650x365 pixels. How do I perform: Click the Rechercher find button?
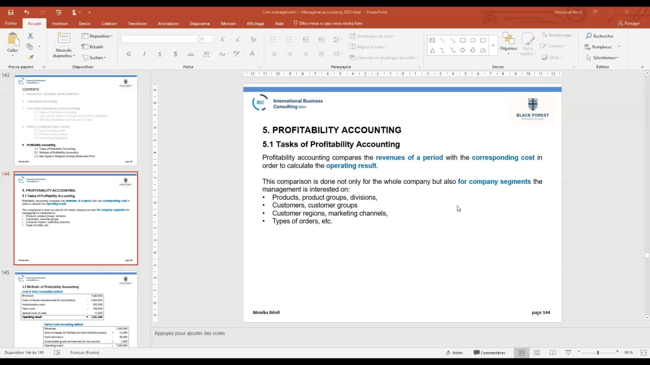(x=599, y=36)
